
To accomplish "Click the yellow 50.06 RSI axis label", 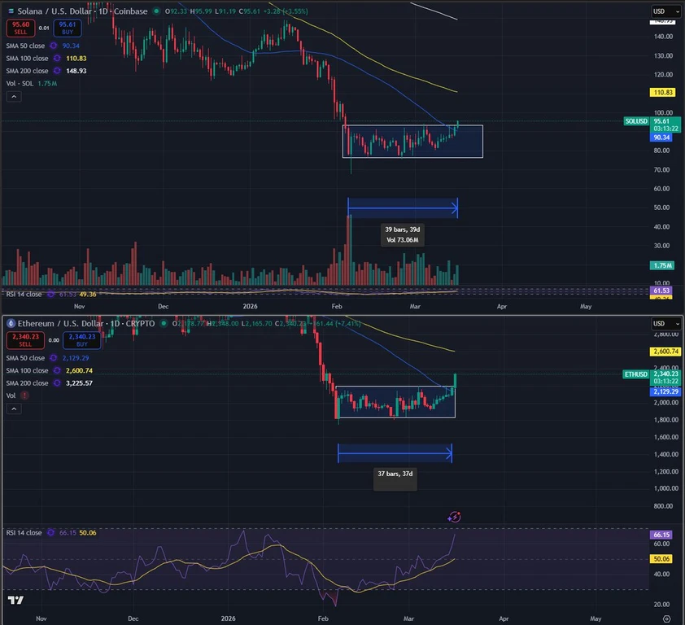I will 661,559.
